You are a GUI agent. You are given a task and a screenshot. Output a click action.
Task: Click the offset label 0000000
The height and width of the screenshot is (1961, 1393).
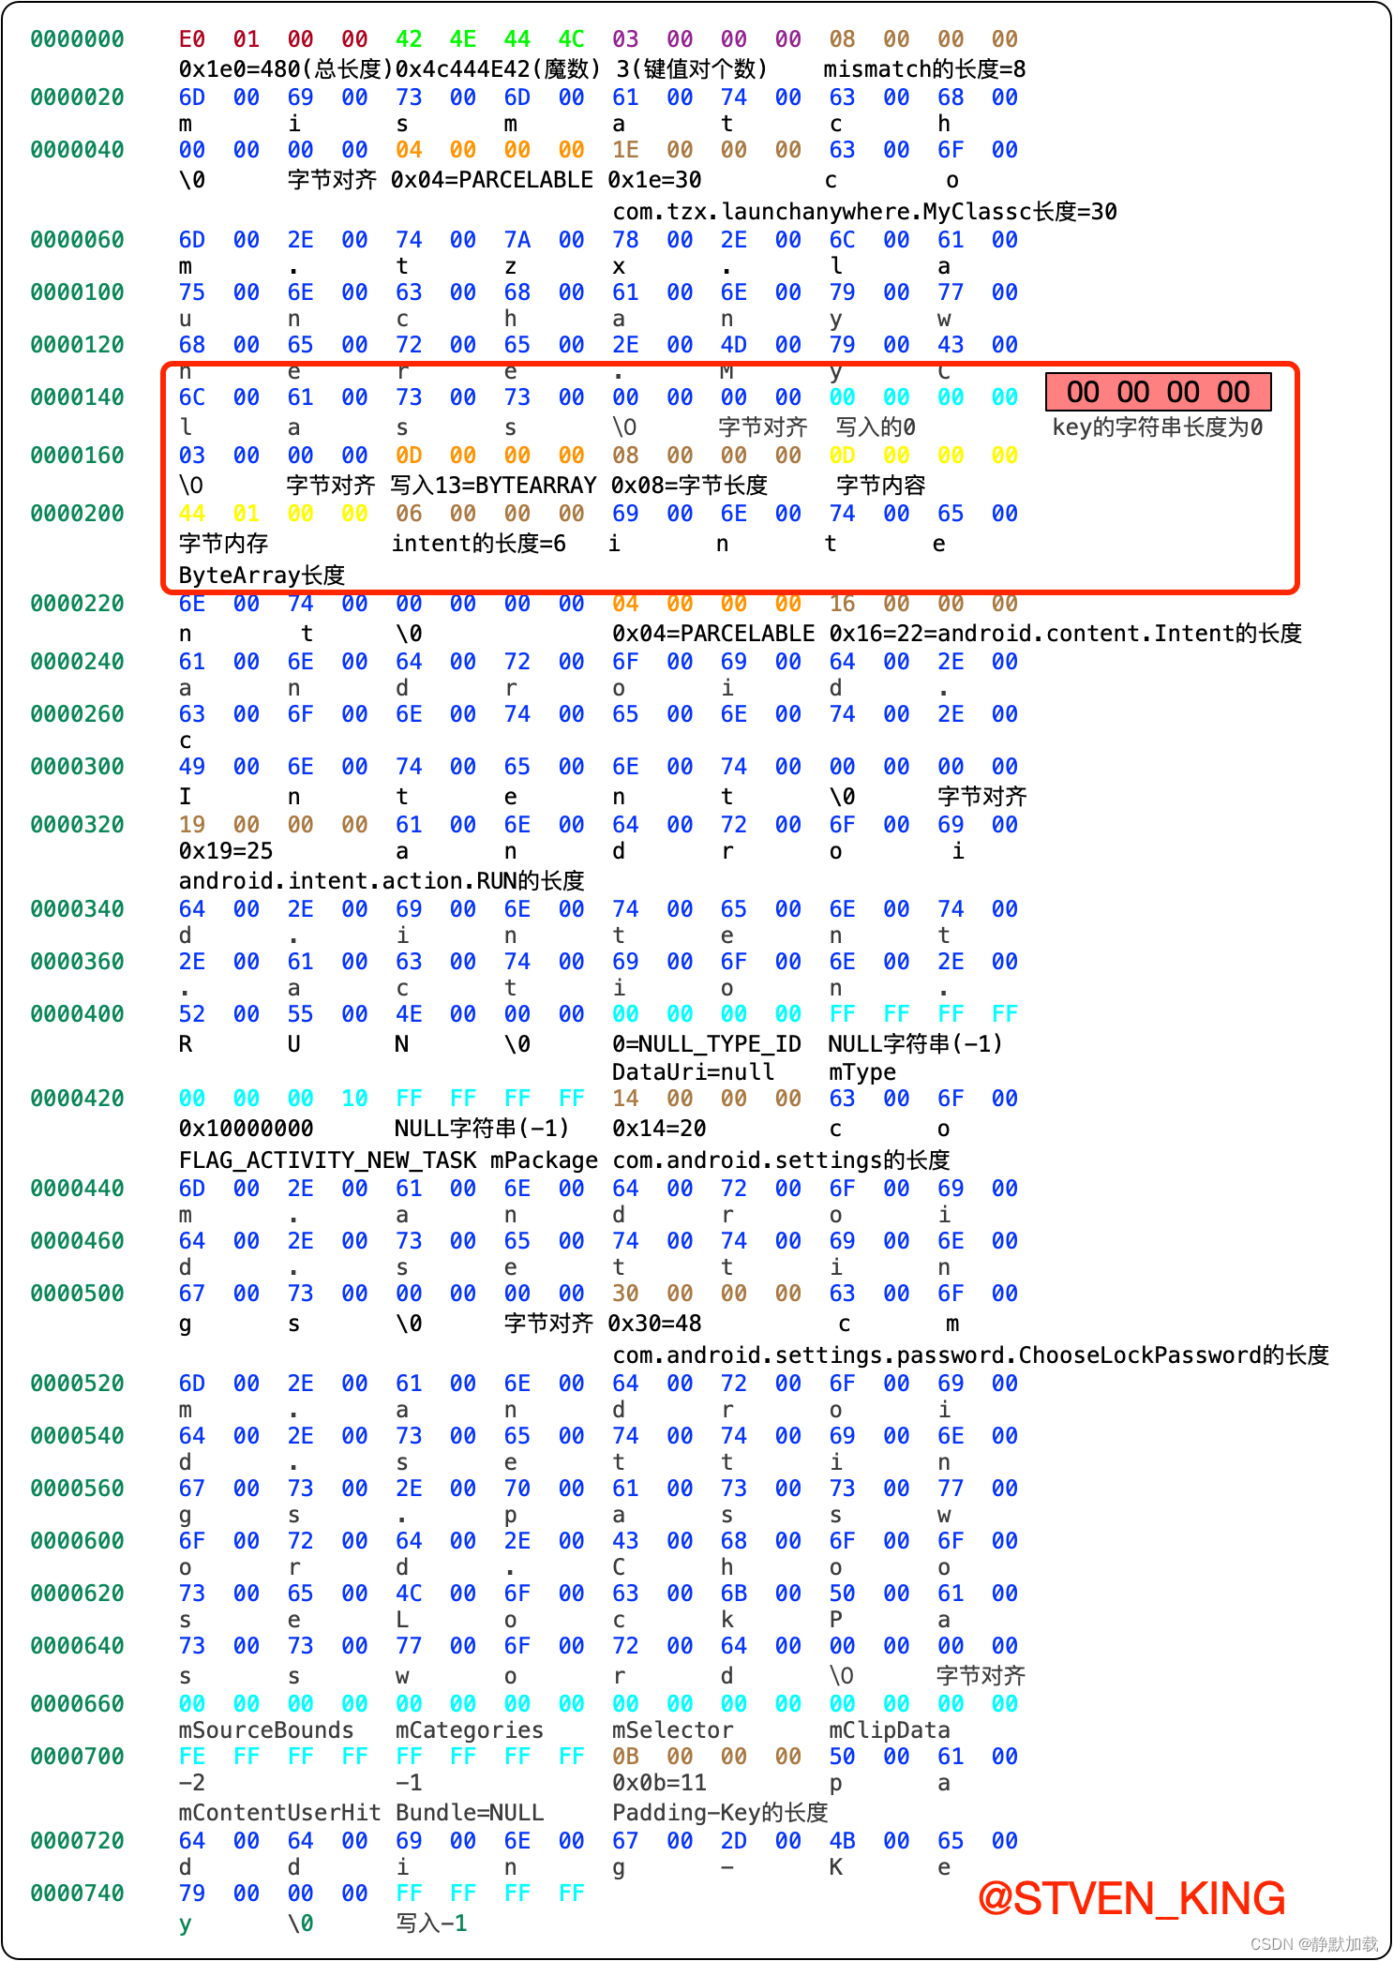tap(77, 39)
